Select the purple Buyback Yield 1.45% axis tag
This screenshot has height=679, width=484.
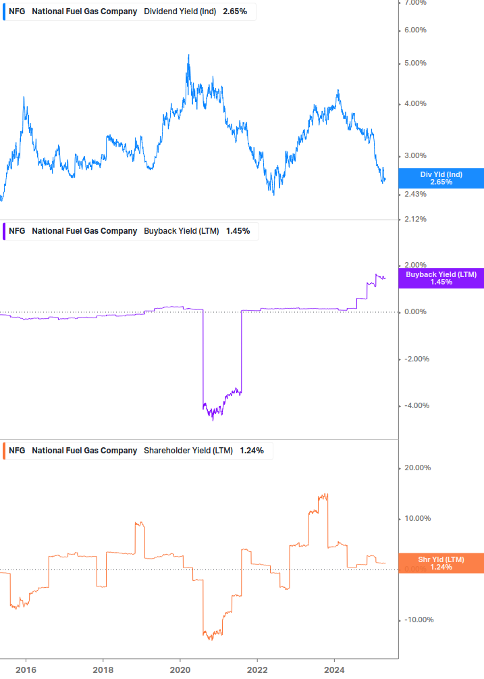[x=441, y=278]
